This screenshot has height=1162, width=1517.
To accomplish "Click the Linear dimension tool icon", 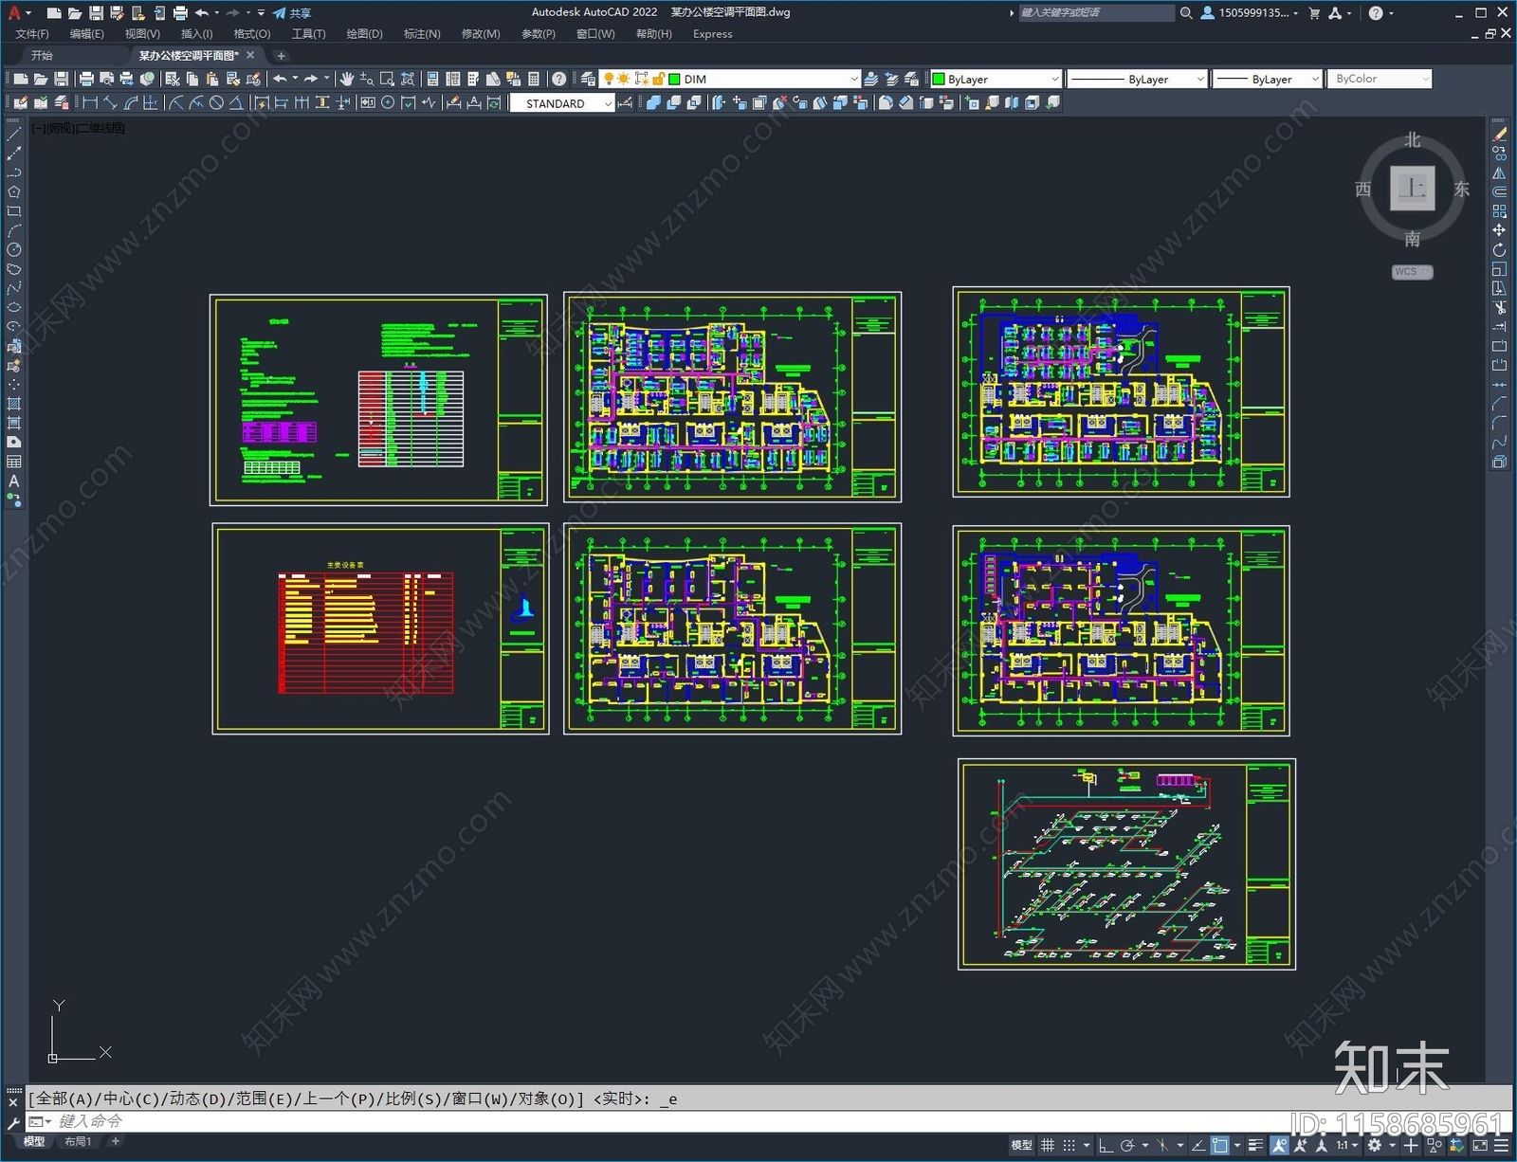I will tap(90, 103).
